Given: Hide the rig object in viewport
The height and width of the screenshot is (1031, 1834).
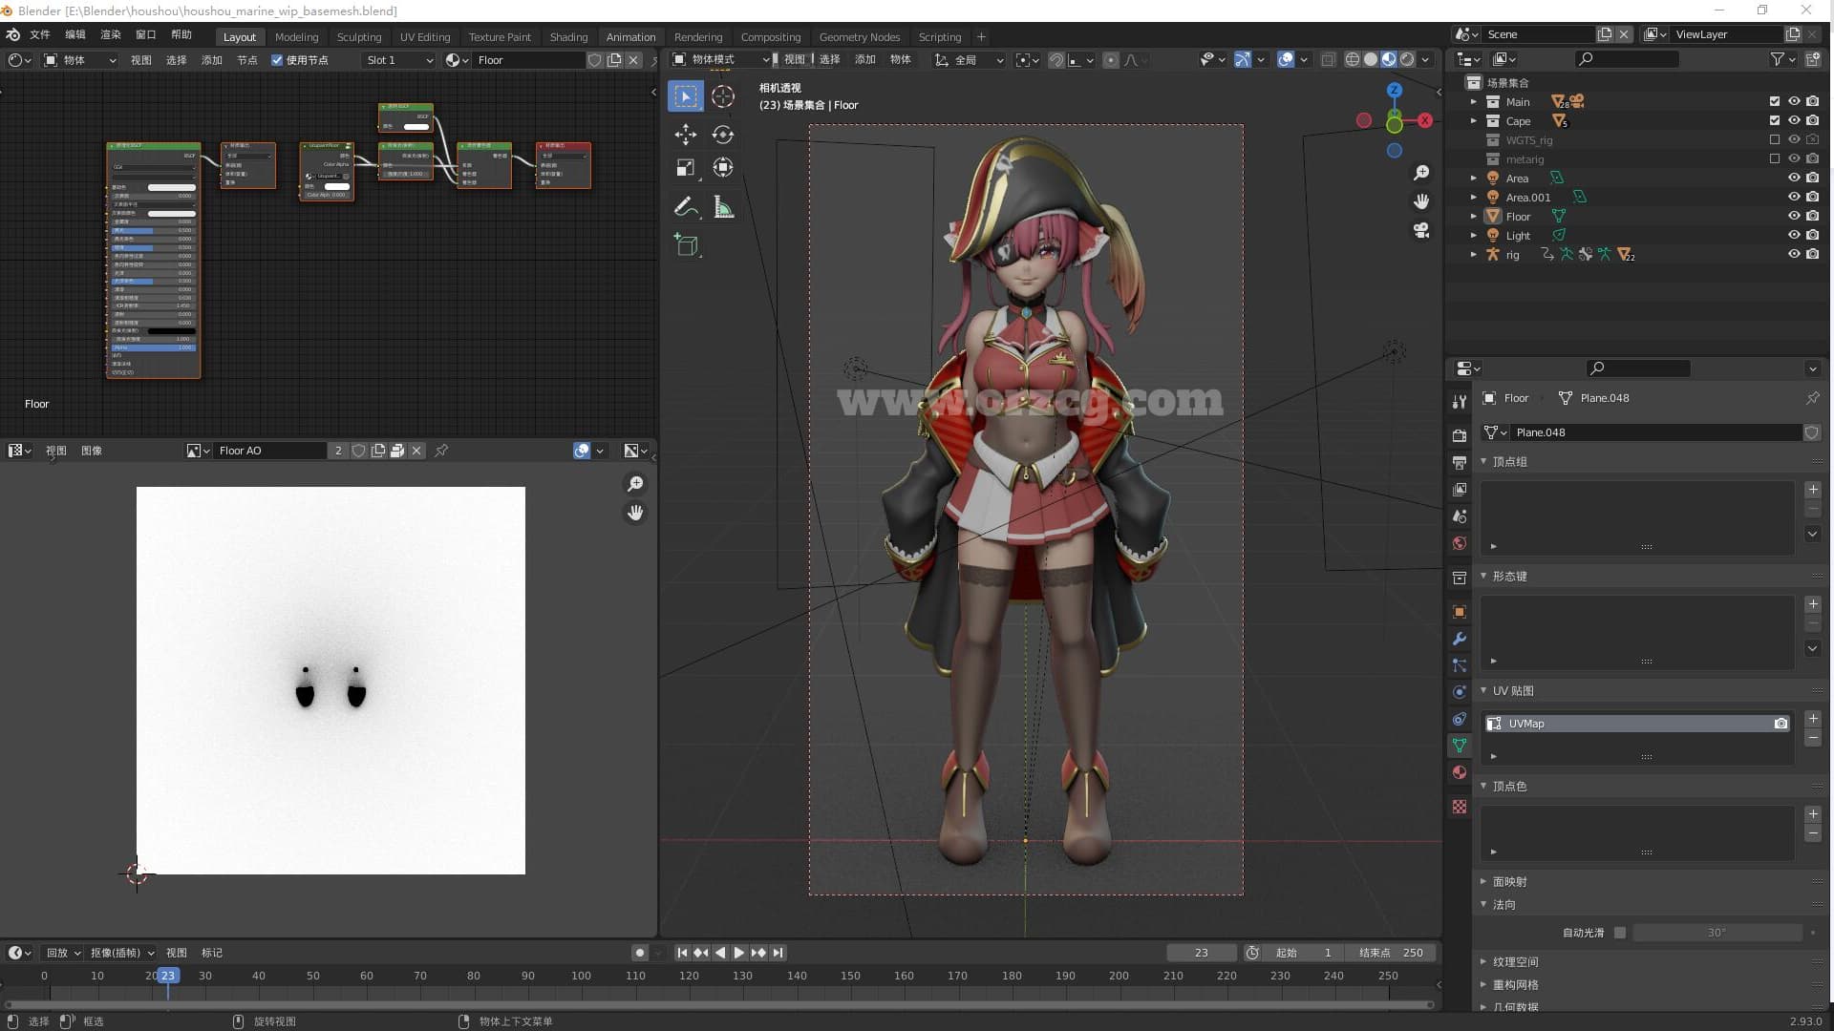Looking at the screenshot, I should click(x=1794, y=254).
